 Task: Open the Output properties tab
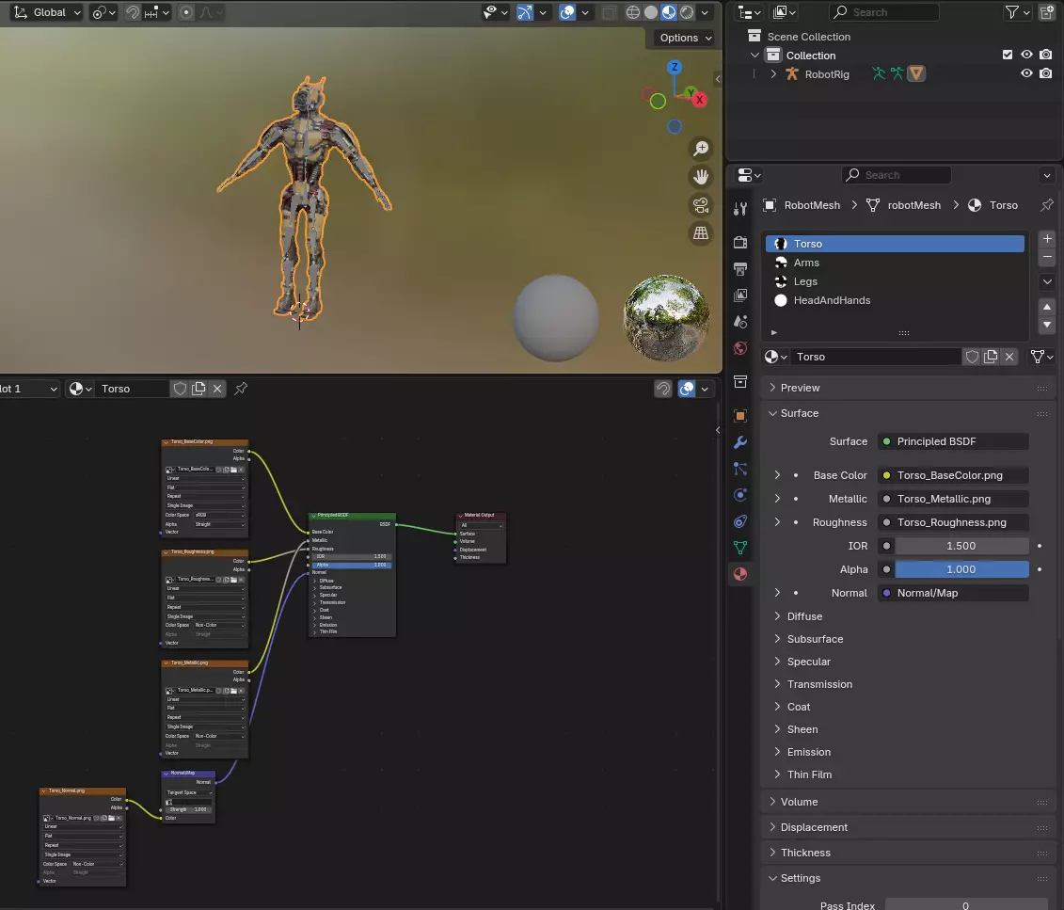click(740, 269)
